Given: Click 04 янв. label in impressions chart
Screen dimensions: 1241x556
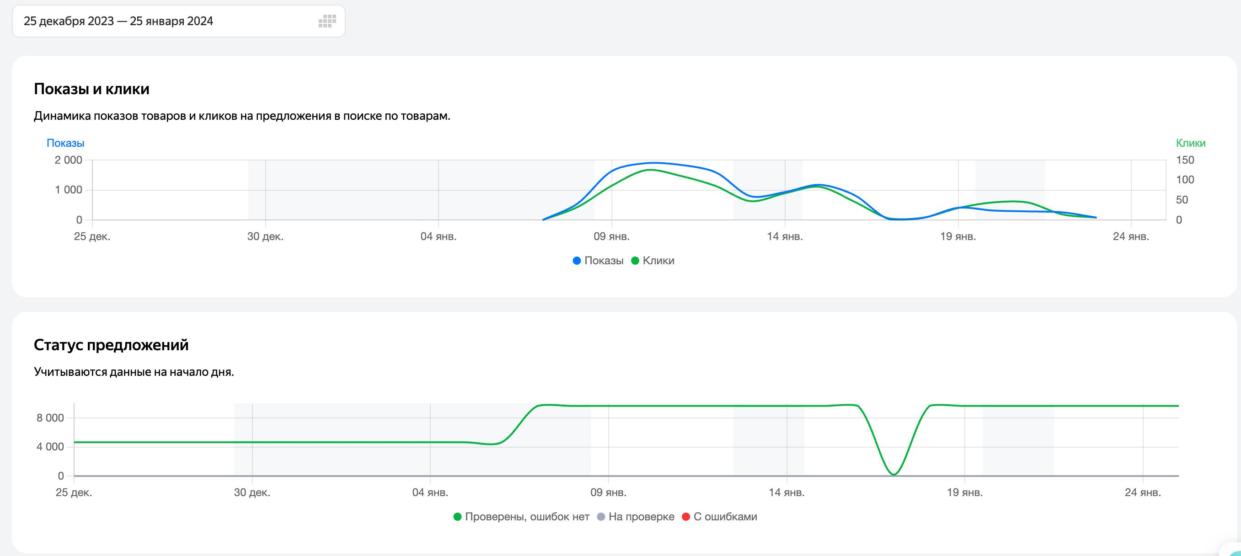Looking at the screenshot, I should (439, 236).
